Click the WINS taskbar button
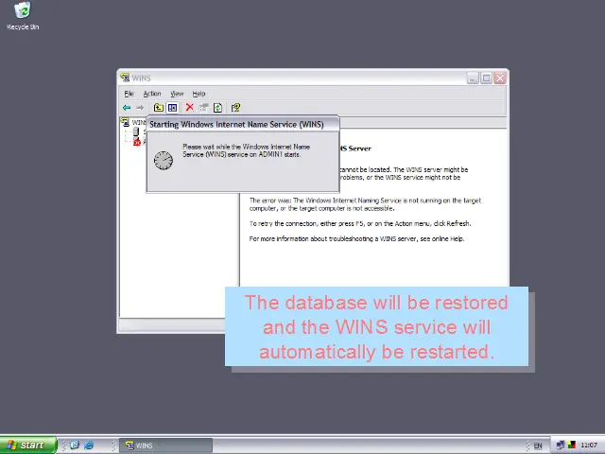This screenshot has height=454, width=605. (166, 445)
